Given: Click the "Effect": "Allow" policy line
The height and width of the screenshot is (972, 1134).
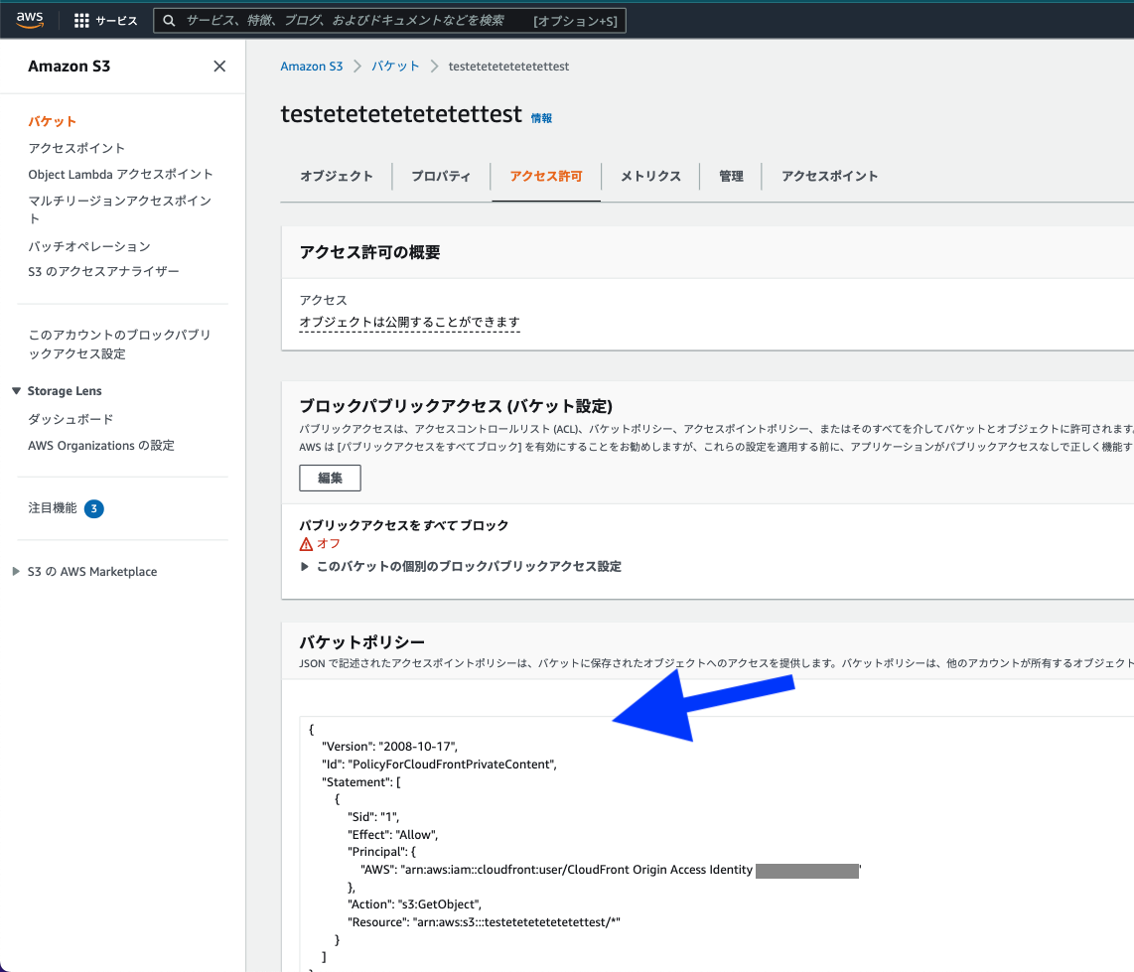Looking at the screenshot, I should click(x=392, y=835).
